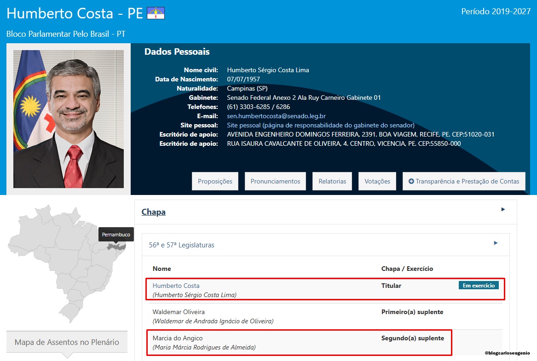This screenshot has width=537, height=361.
Task: Select the 56ª e 57ª Legislaturas title
Action: pos(181,245)
